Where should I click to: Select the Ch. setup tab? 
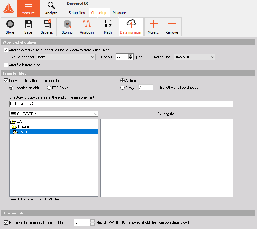click(x=99, y=13)
